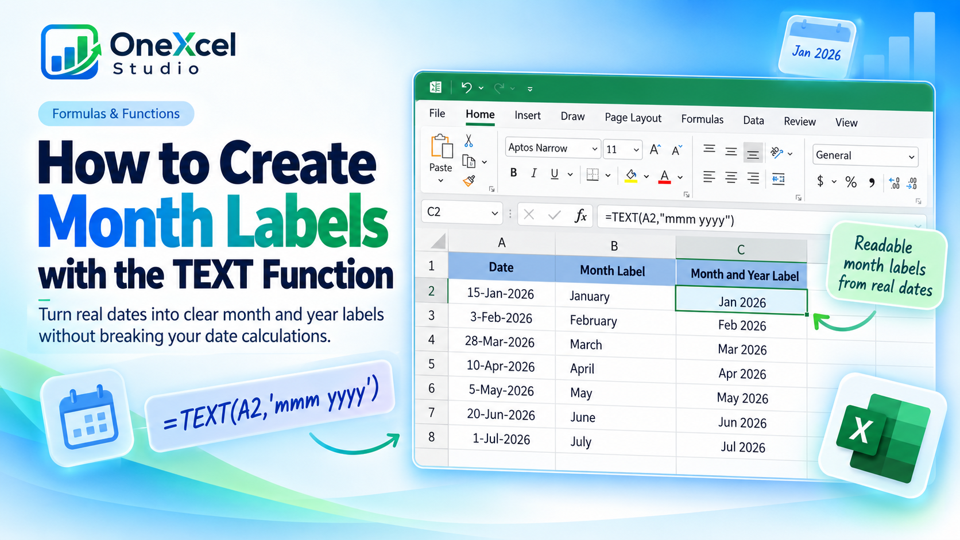
Task: Switch to the Review tab
Action: tap(799, 121)
